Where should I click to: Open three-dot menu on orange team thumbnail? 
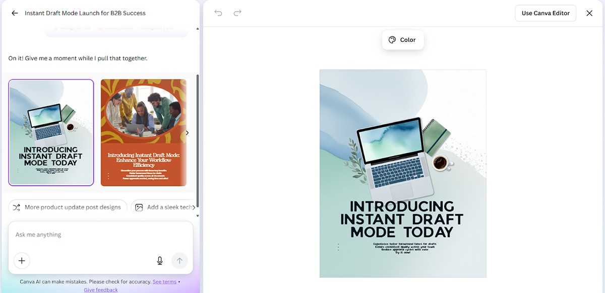click(x=108, y=176)
